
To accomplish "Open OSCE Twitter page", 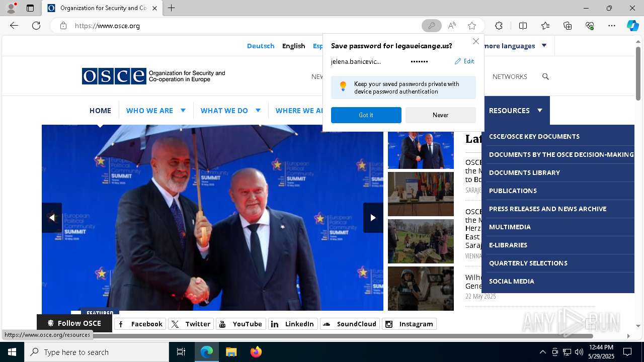I will pos(191,324).
